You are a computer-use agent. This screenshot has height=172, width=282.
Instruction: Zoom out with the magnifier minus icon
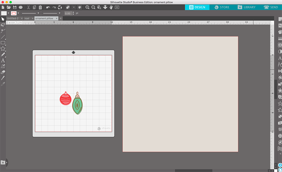[93, 7]
